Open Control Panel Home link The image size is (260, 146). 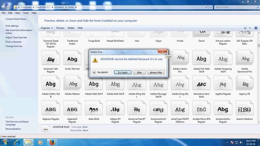coord(16,19)
